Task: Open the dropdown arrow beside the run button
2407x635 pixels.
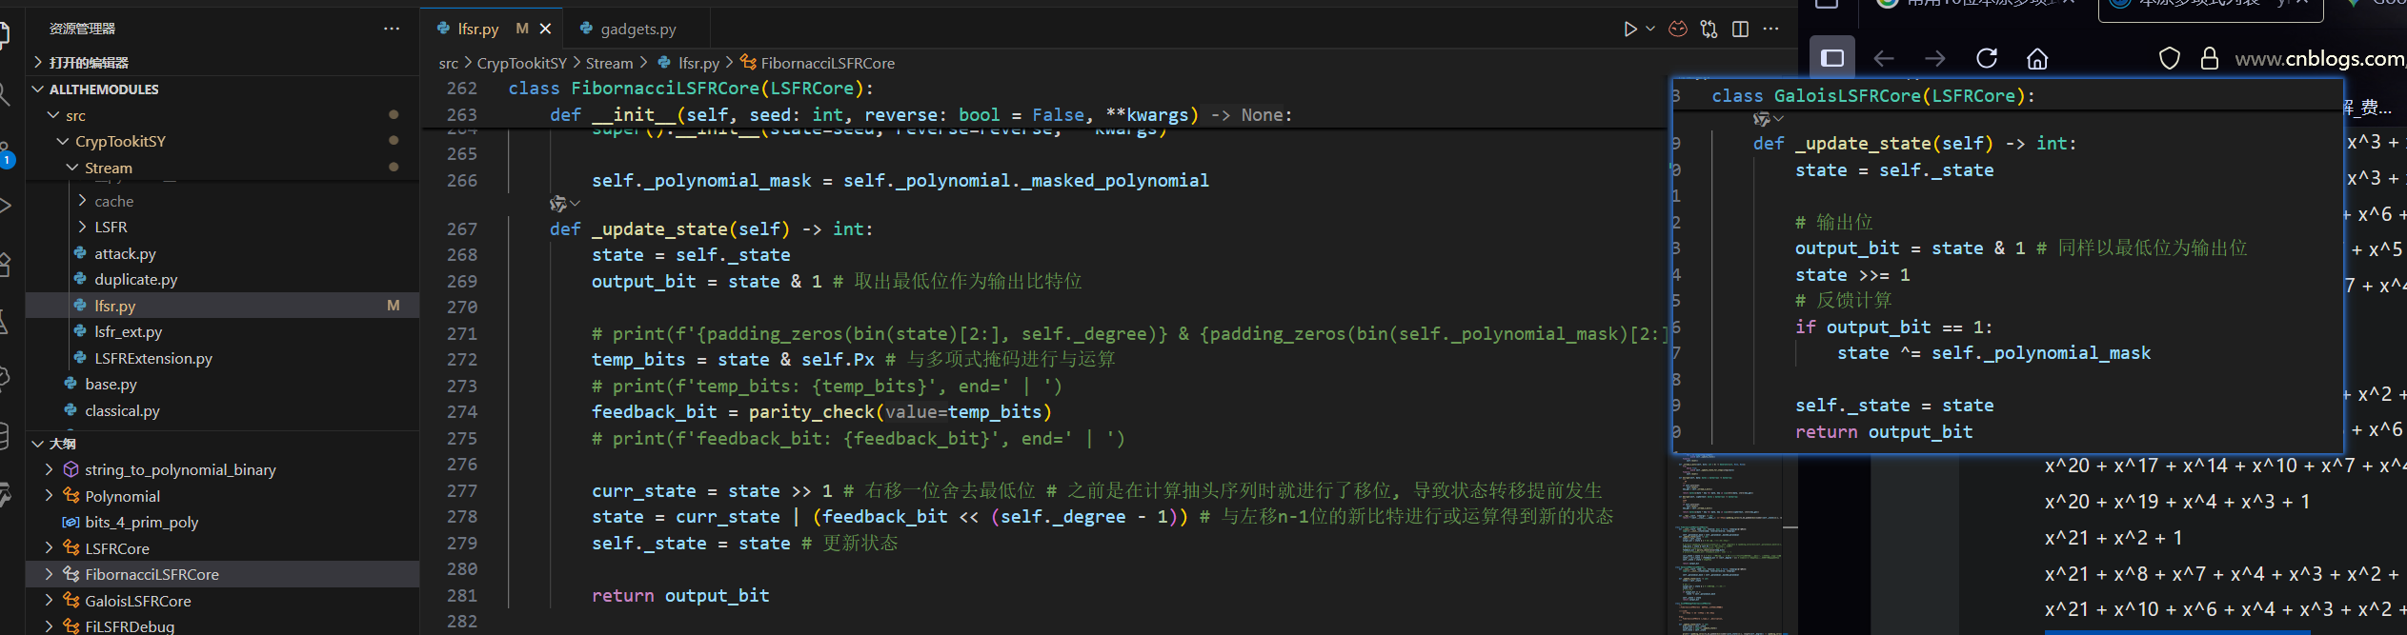Action: tap(1650, 30)
